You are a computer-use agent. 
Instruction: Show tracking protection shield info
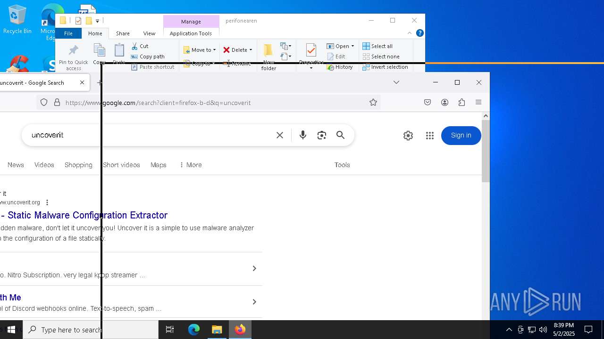tap(44, 103)
